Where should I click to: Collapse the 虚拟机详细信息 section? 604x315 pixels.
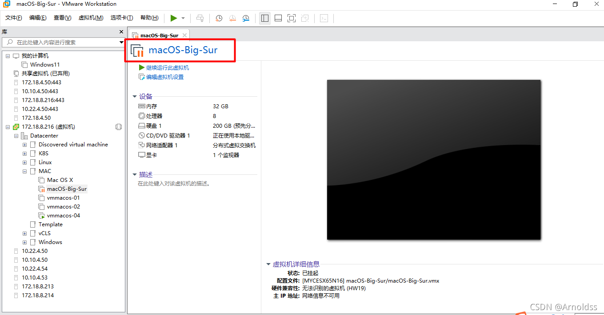[x=268, y=264]
